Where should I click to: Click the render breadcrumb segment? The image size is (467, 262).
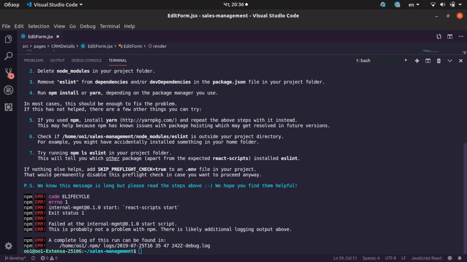(157, 46)
